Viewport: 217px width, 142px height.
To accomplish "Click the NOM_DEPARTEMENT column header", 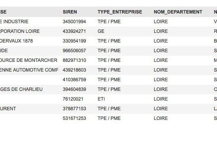I will click(x=178, y=12).
